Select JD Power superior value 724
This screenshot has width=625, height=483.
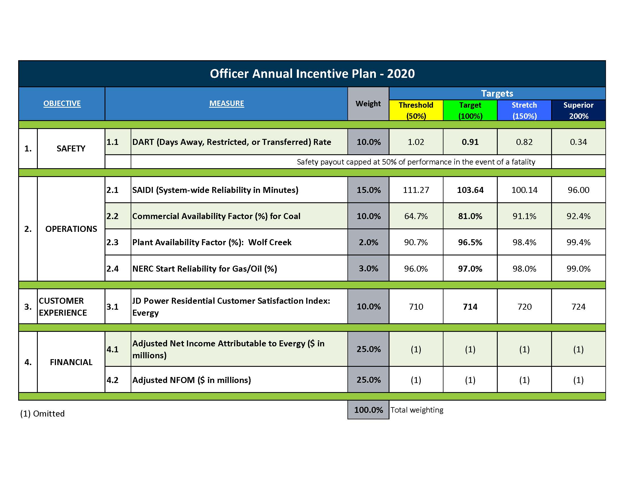[578, 307]
